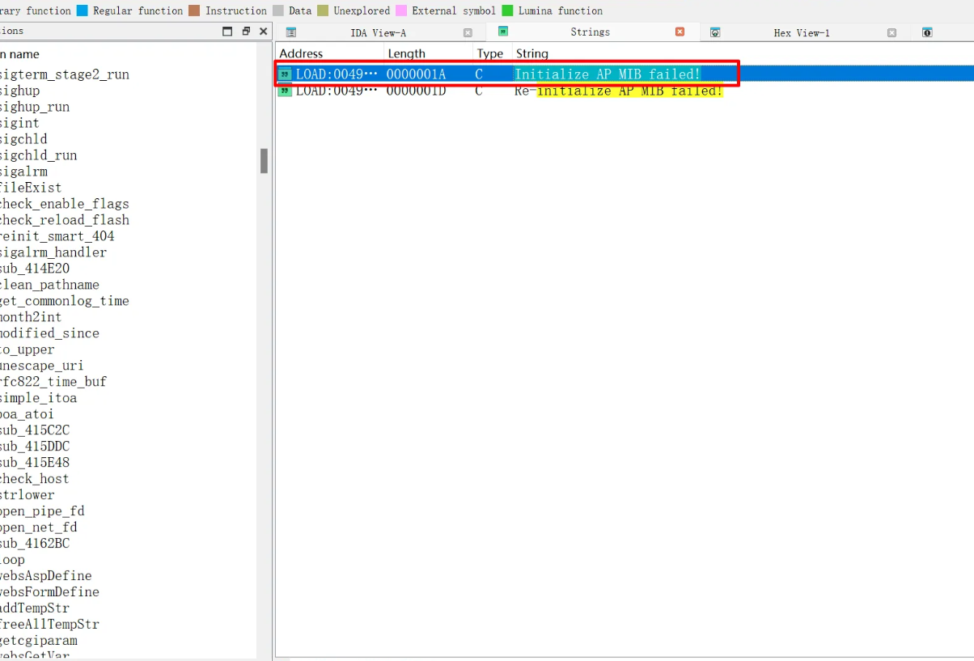Select the reinit_smart_404 function
This screenshot has width=974, height=661.
click(57, 236)
